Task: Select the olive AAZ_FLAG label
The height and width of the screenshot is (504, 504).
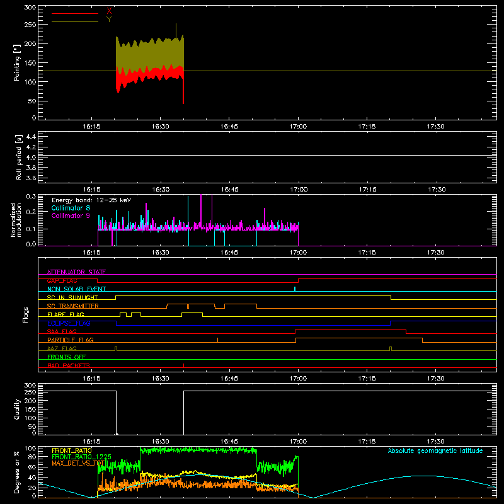Action: [62, 348]
